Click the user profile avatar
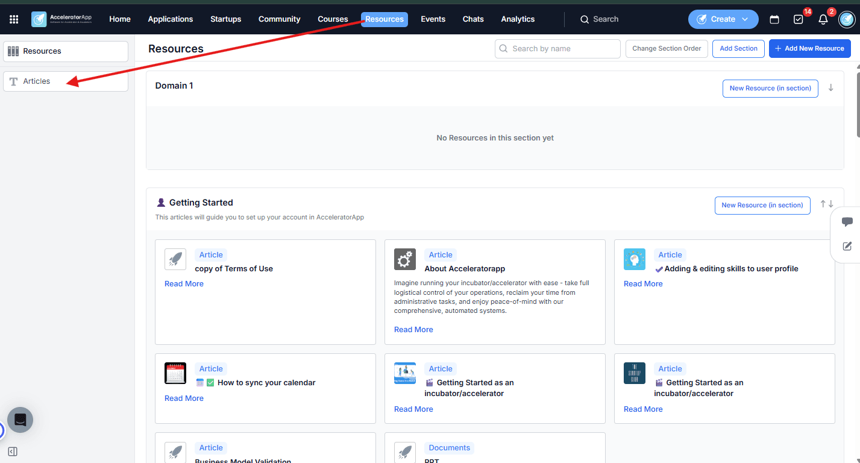The height and width of the screenshot is (463, 860). coord(847,19)
